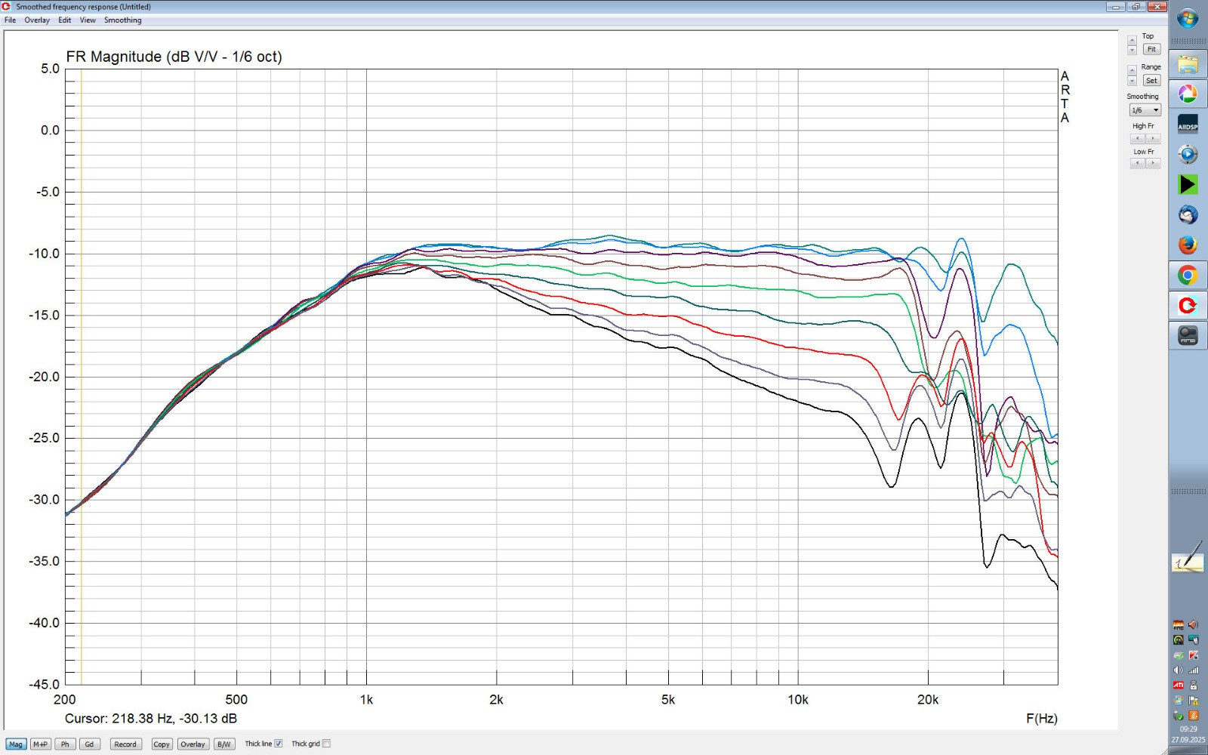Click the Windows Start orb

(1188, 18)
